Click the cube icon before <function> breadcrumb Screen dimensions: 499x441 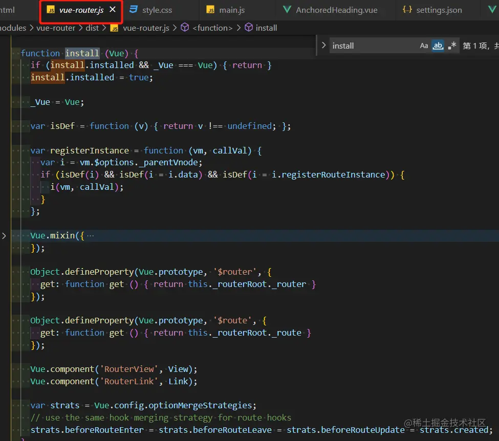click(185, 28)
